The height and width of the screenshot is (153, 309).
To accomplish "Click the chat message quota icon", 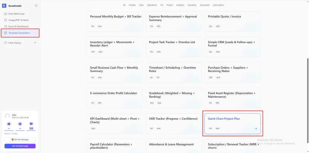I will point(9,124).
